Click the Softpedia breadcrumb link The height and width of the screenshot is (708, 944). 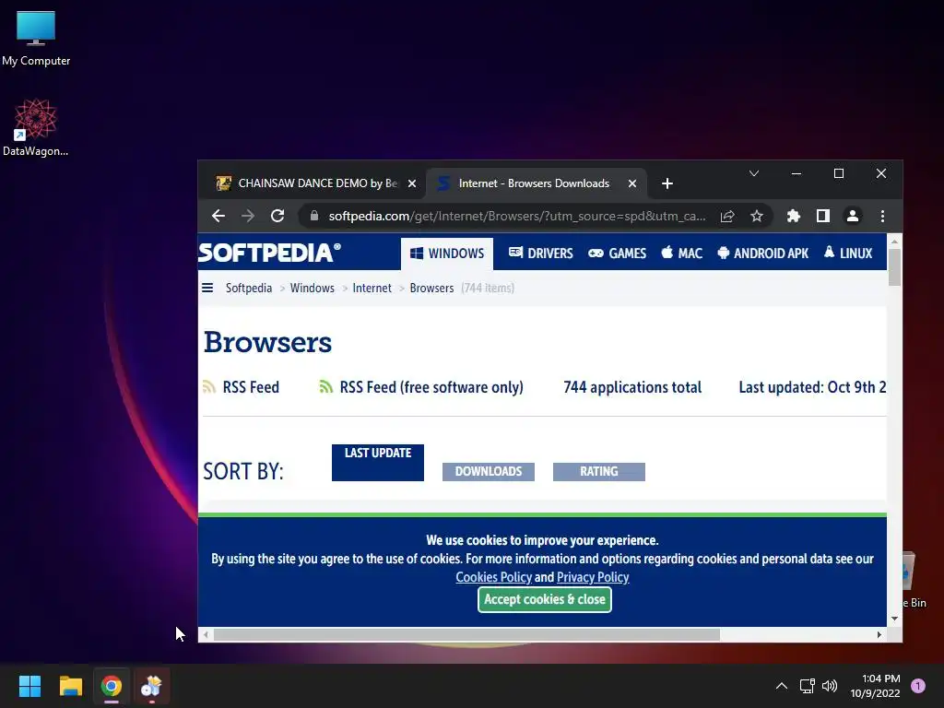[x=249, y=288]
